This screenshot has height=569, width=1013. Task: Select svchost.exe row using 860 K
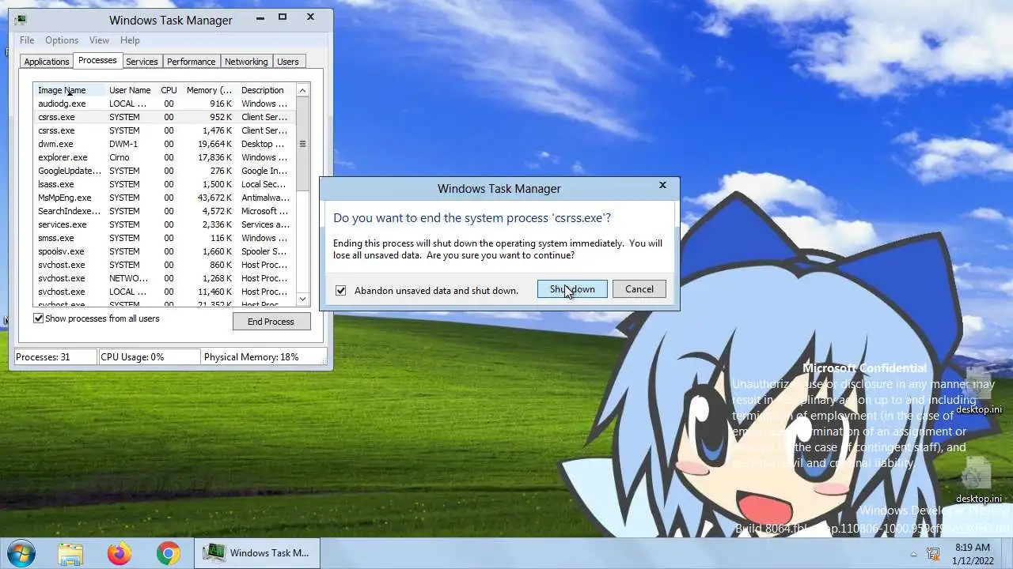(x=164, y=265)
